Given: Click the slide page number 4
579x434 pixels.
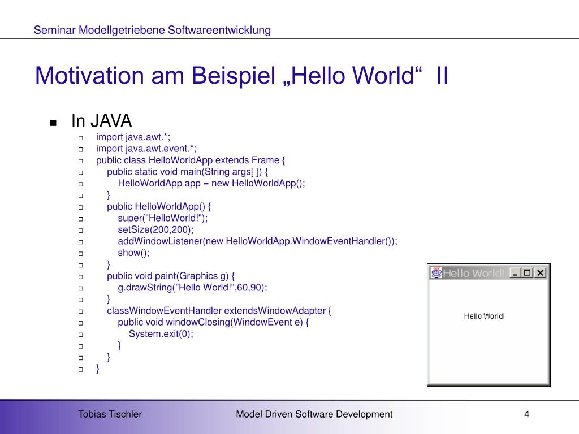Looking at the screenshot, I should [x=527, y=414].
